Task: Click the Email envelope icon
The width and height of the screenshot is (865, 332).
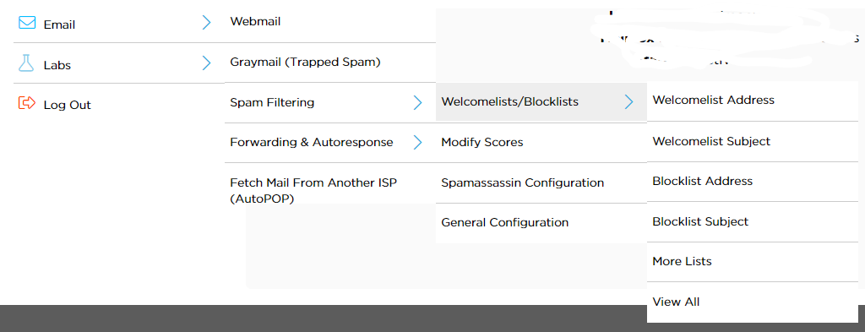Action: click(26, 23)
